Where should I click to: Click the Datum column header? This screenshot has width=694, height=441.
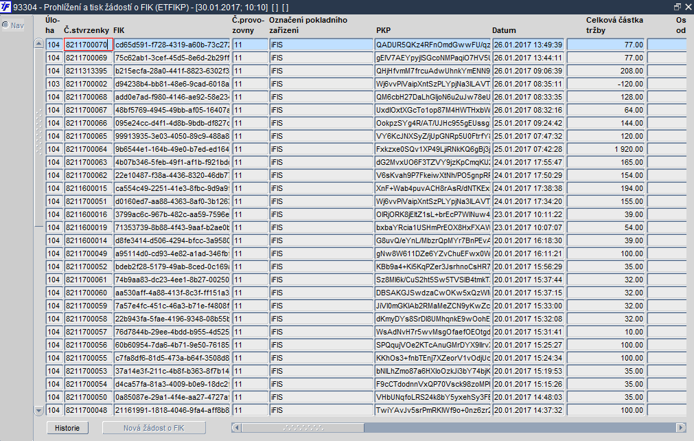[504, 30]
